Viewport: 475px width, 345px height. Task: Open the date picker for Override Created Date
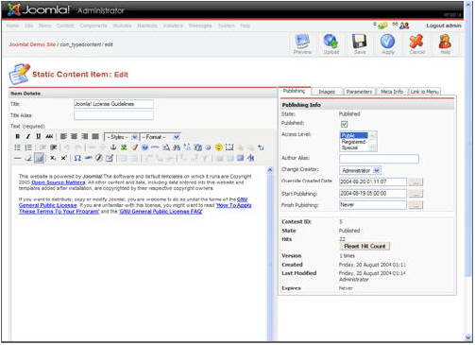416,181
